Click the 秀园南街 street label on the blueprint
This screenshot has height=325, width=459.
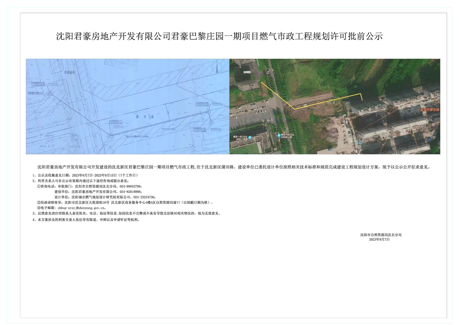tap(69, 73)
